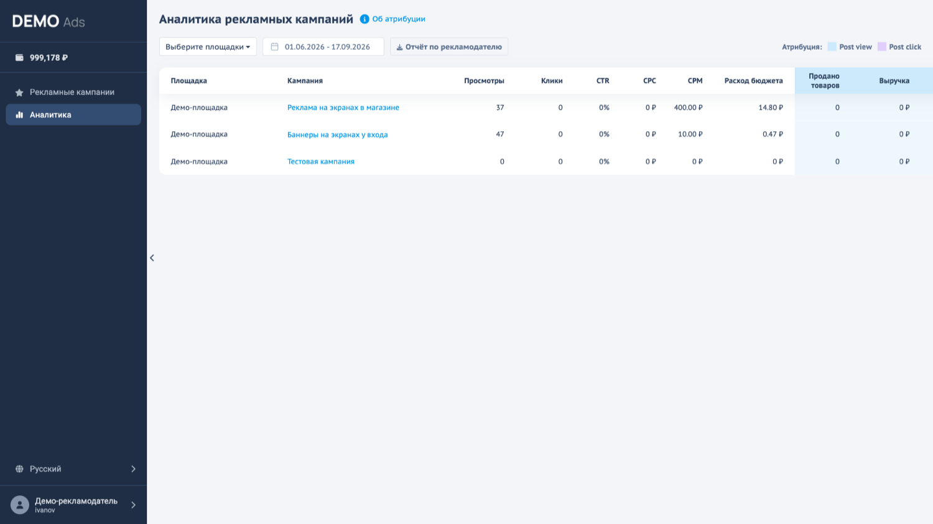The height and width of the screenshot is (524, 933).
Task: Click the calendar icon in date field
Action: click(274, 47)
